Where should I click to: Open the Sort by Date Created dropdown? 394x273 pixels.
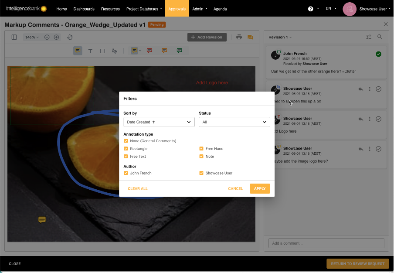click(159, 122)
